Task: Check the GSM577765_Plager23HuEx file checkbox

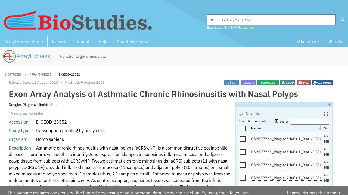Action: click(x=243, y=152)
